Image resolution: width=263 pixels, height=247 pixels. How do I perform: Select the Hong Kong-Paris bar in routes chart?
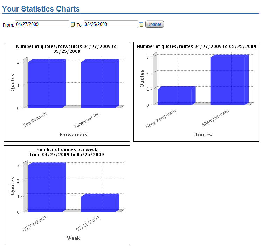[x=175, y=96]
